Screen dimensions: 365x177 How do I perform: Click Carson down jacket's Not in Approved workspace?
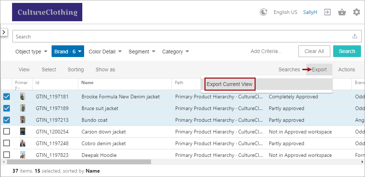pyautogui.click(x=300, y=132)
